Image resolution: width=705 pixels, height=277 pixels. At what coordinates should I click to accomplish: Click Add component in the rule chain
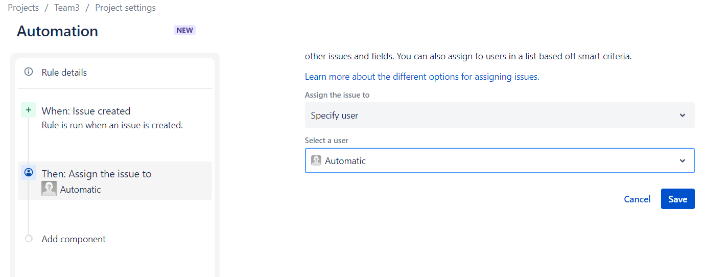click(74, 239)
